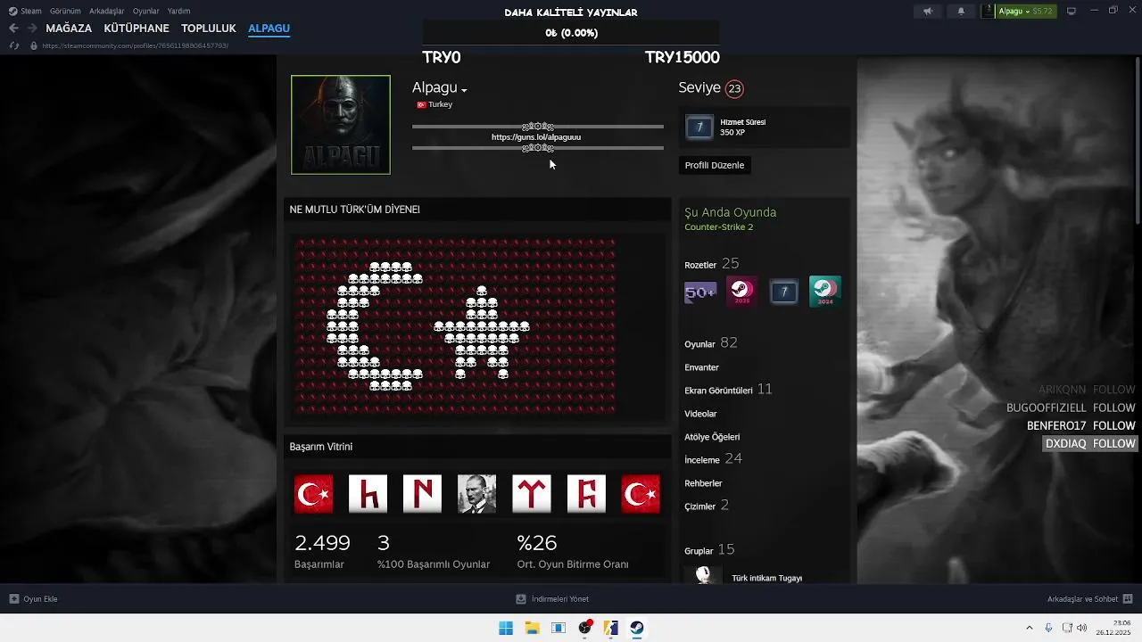Open the first Turkish flag achievement
This screenshot has height=642, width=1142.
313,494
